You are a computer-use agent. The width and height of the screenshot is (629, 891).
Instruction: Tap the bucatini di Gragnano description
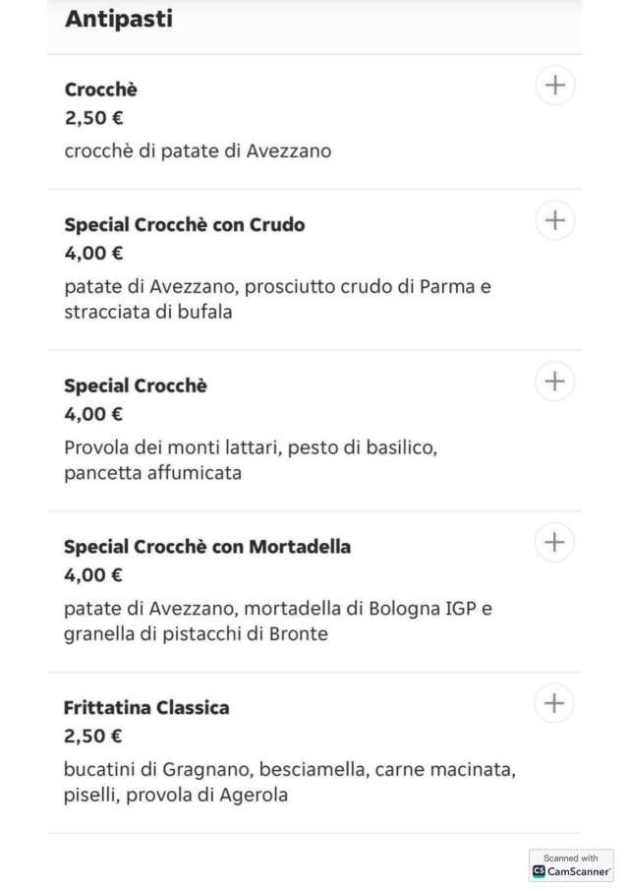[x=290, y=782]
